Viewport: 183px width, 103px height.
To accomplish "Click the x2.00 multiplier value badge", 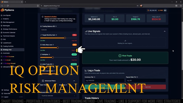I will pos(74,54).
